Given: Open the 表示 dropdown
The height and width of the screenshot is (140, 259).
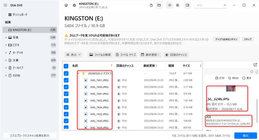Looking at the screenshot, I should (73, 55).
